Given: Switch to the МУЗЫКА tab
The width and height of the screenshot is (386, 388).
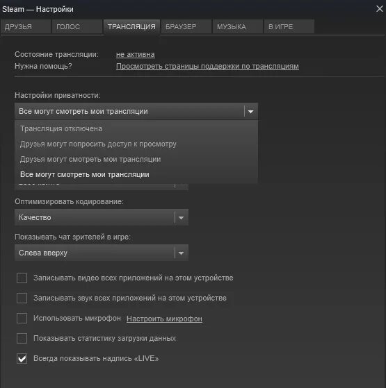Looking at the screenshot, I should [x=238, y=26].
